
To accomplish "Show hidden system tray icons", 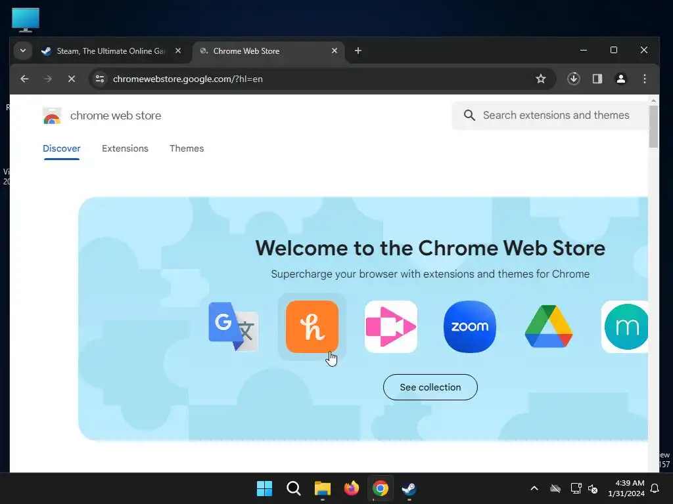I will [x=534, y=488].
